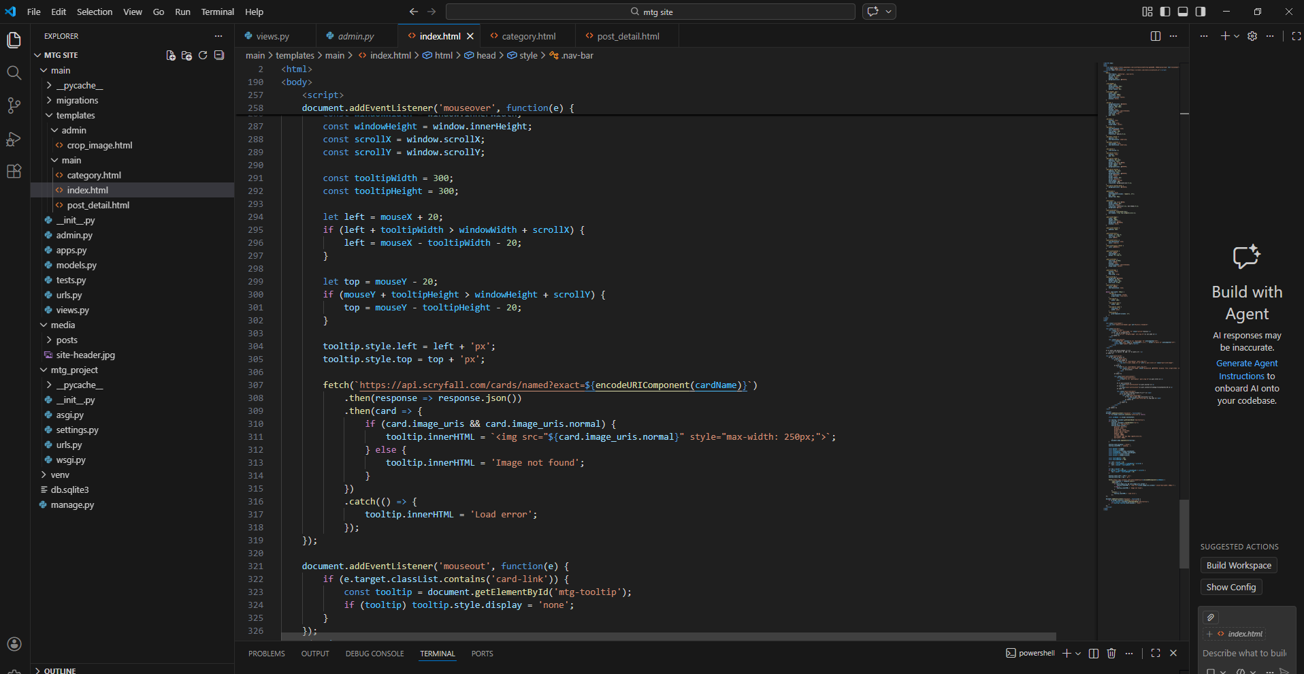1304x674 pixels.
Task: Open the Search view in activity bar
Action: click(x=14, y=73)
